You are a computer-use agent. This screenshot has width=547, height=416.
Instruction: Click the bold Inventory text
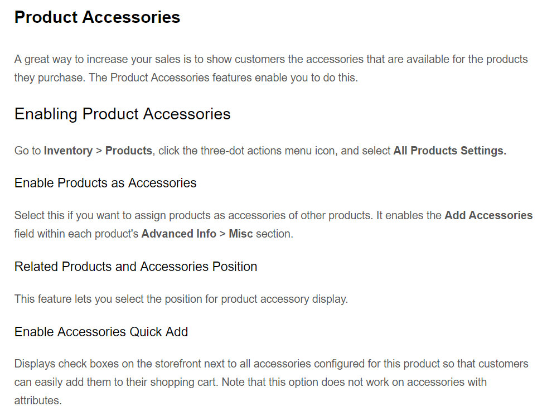[x=68, y=151]
